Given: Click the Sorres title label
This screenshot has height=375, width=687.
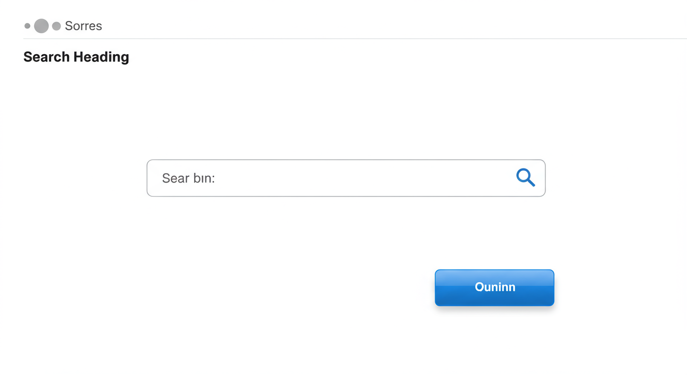Looking at the screenshot, I should 83,26.
